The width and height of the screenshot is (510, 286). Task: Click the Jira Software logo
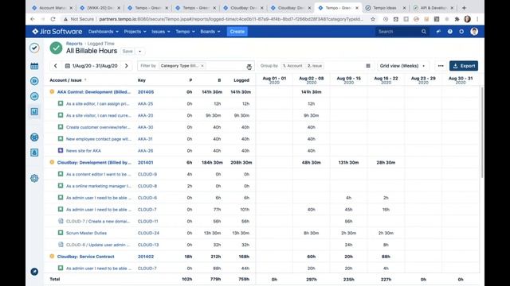pyautogui.click(x=57, y=32)
